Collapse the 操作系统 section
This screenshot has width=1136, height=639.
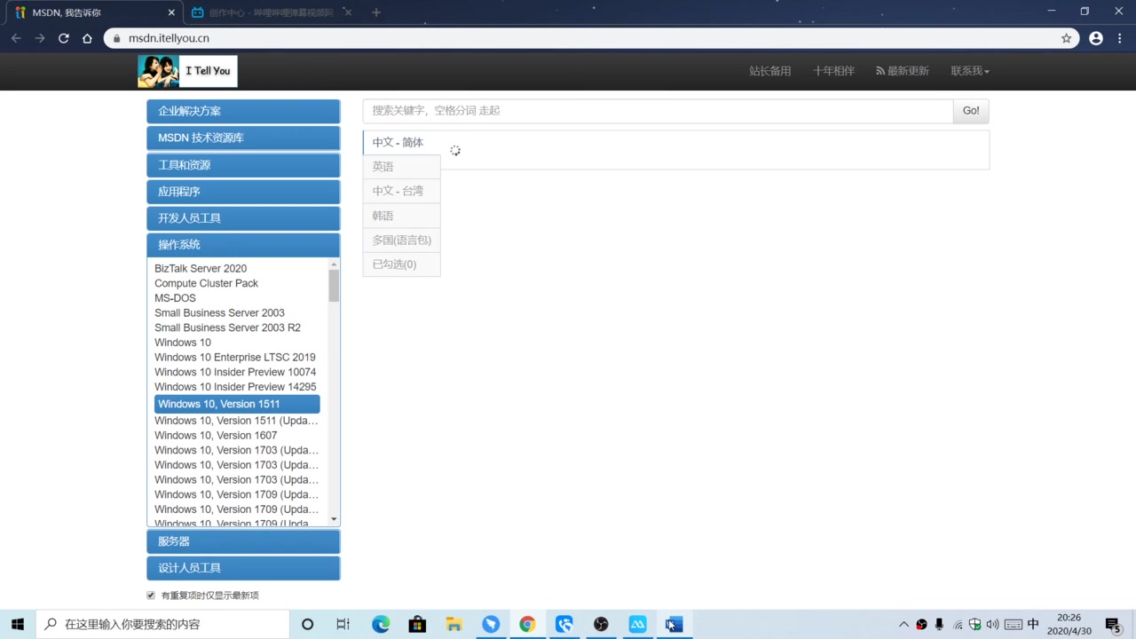point(243,245)
